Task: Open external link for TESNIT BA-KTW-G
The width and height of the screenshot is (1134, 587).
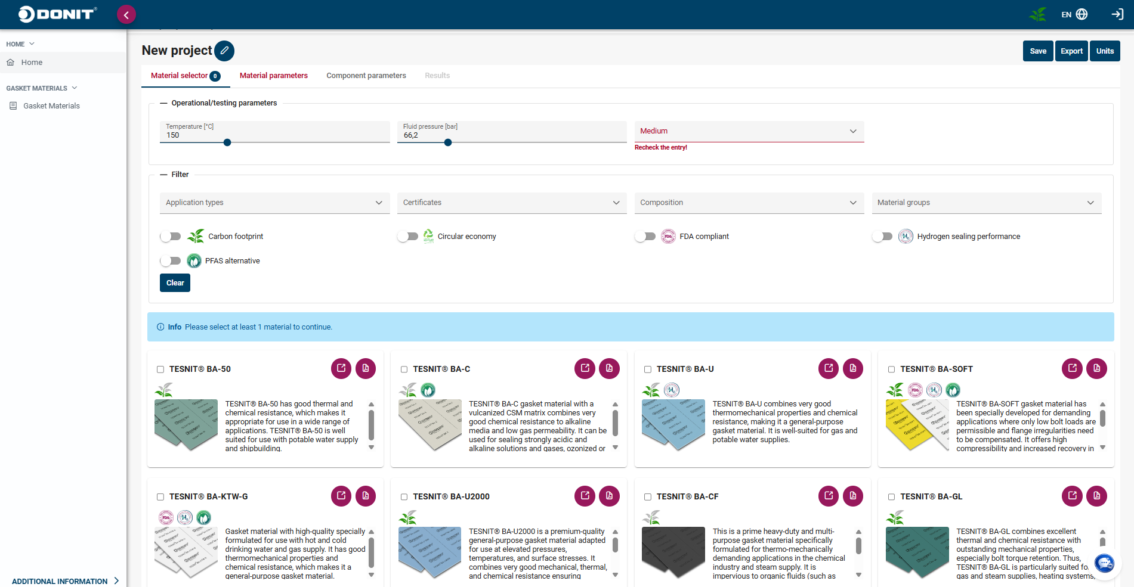Action: pyautogui.click(x=341, y=496)
